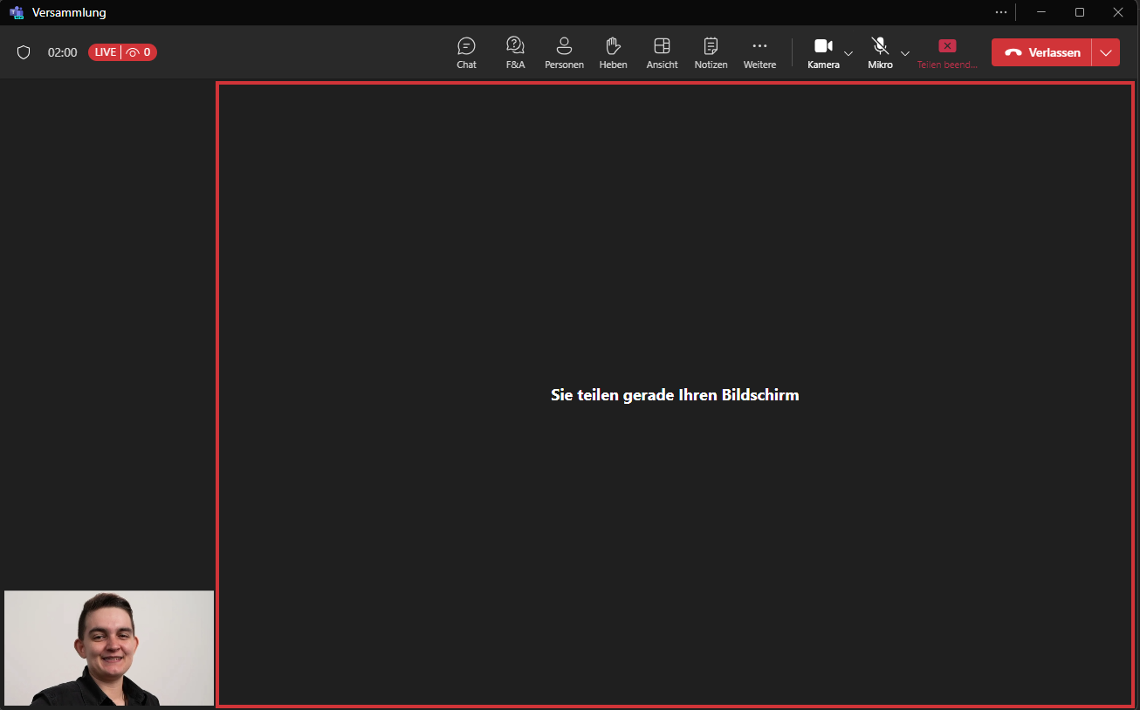Viewport: 1140px width, 710px height.
Task: Expand the Kamera options chevron
Action: (848, 53)
